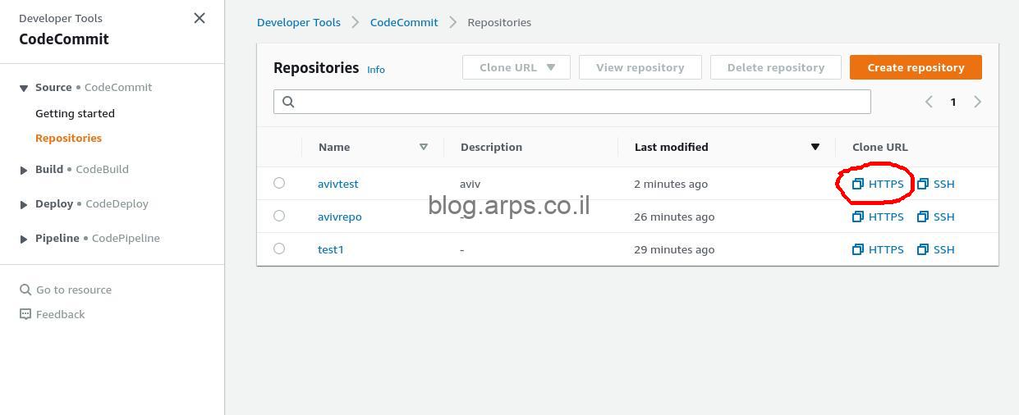Click the Feedback speech bubble icon
The width and height of the screenshot is (1019, 415).
pos(25,314)
